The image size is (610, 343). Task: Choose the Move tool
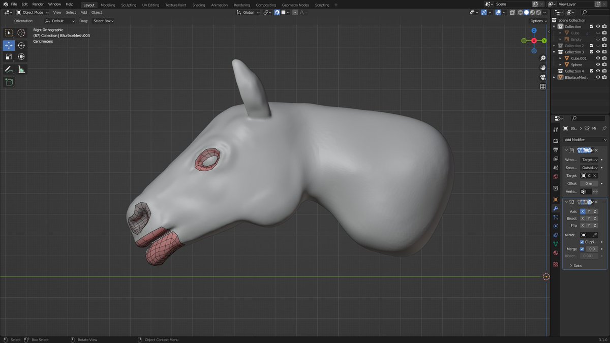[x=9, y=45]
